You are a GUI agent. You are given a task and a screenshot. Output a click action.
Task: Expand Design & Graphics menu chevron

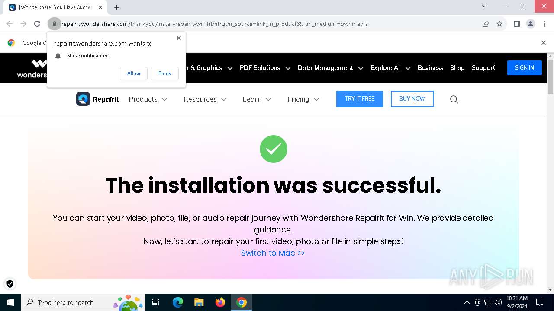(x=230, y=68)
